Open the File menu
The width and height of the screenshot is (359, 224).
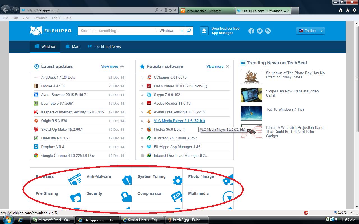[x=5, y=18]
